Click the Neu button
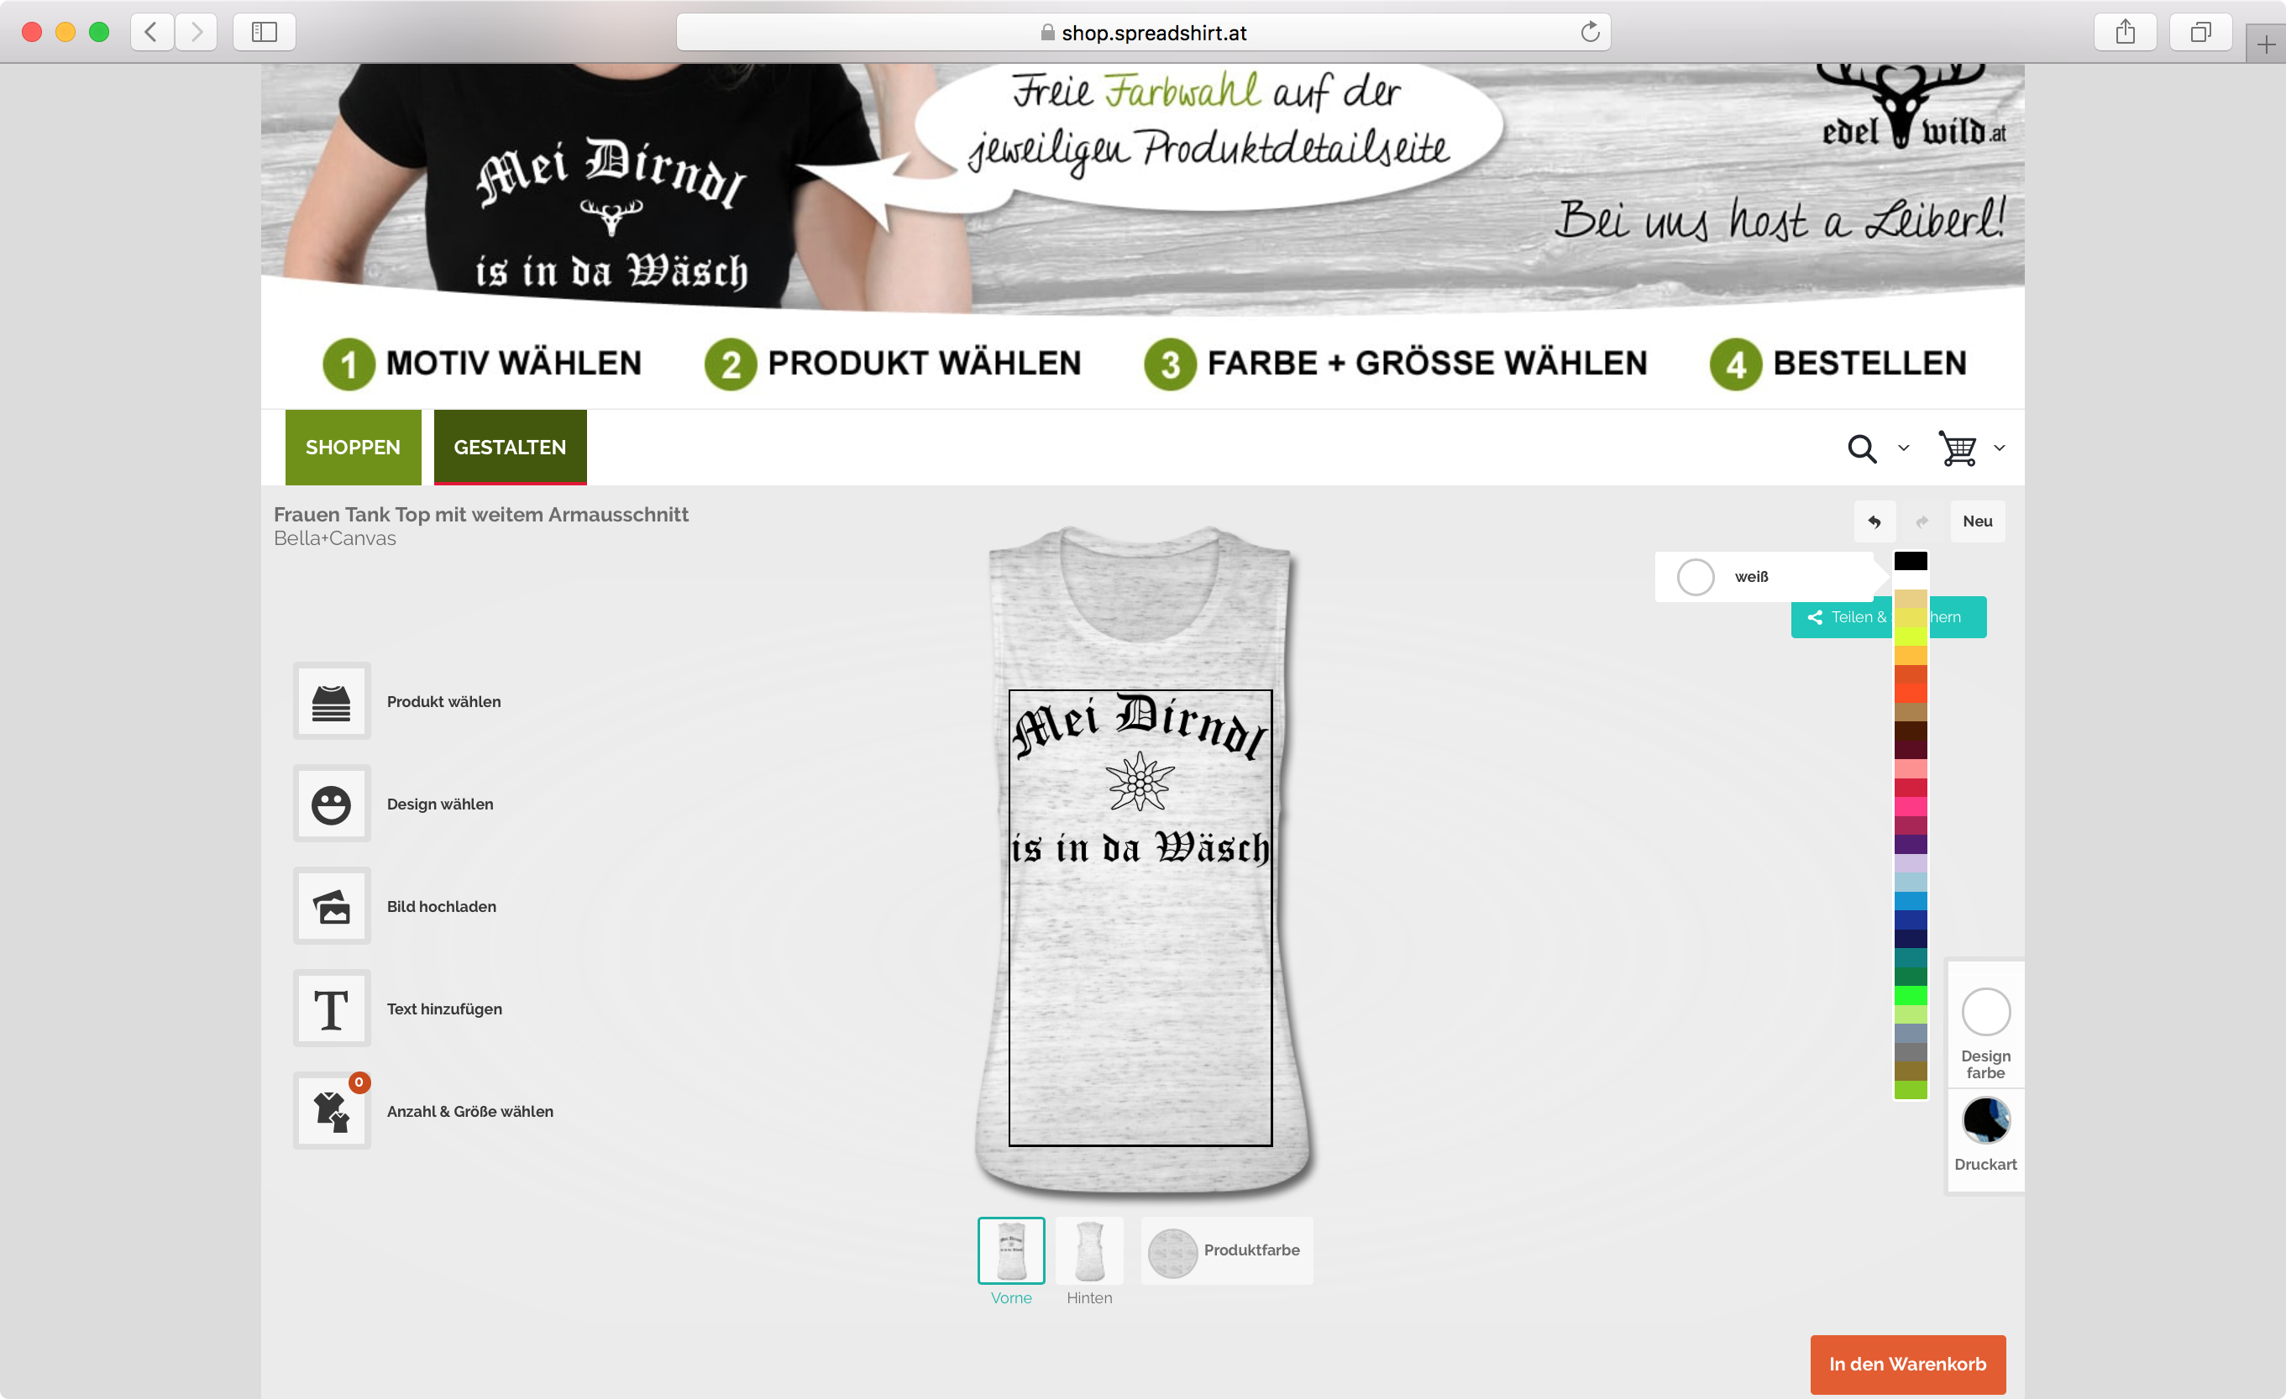 [1977, 521]
